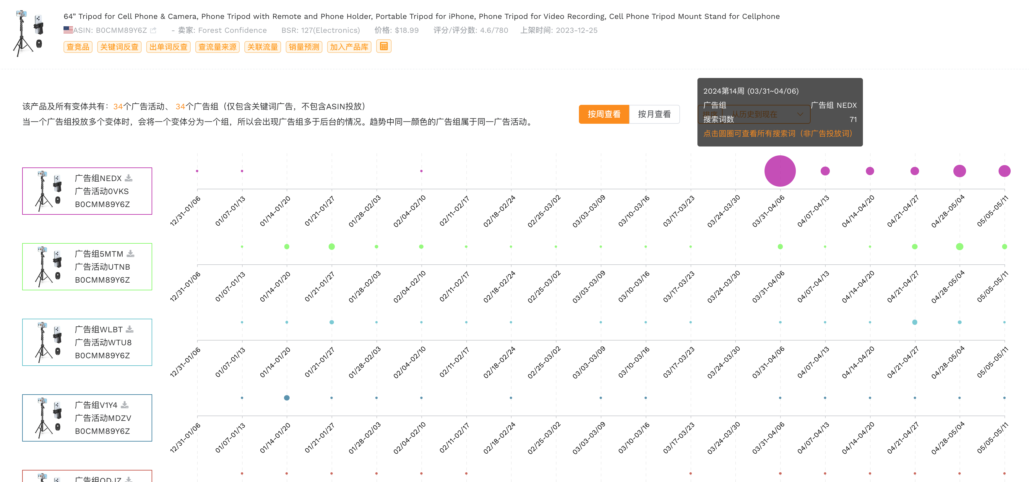Click the NEDX bubble at 04/28-05/04
The height and width of the screenshot is (482, 1029).
click(960, 171)
